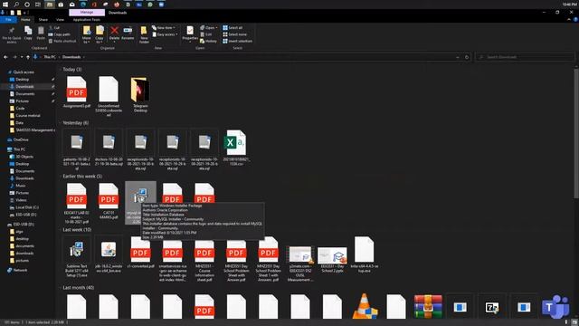Open the recent locations dropdown arrow
The image size is (579, 326).
22,57
